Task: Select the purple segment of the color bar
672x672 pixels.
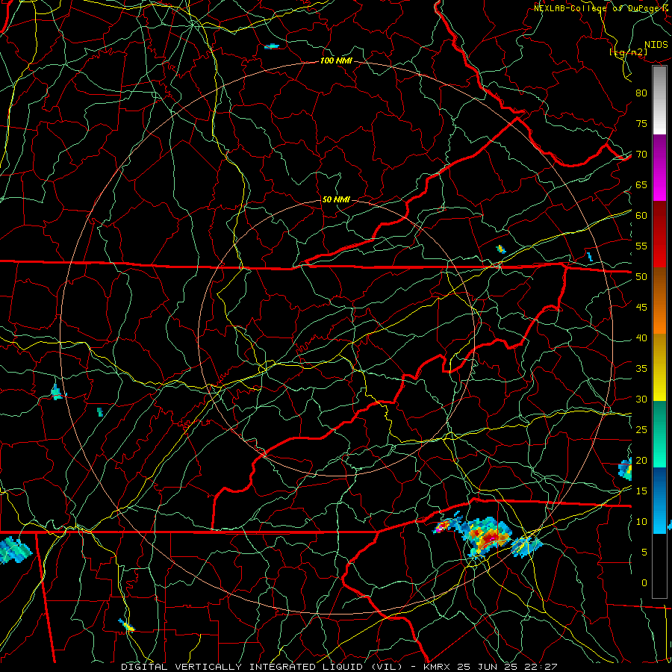Action: pyautogui.click(x=659, y=152)
